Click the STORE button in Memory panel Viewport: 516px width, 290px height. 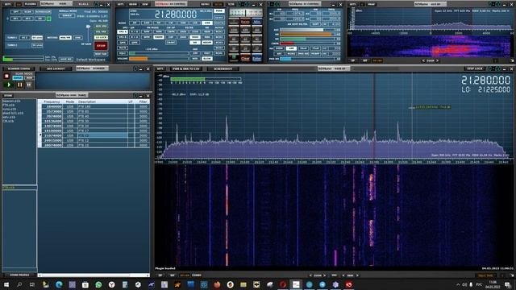point(8,96)
